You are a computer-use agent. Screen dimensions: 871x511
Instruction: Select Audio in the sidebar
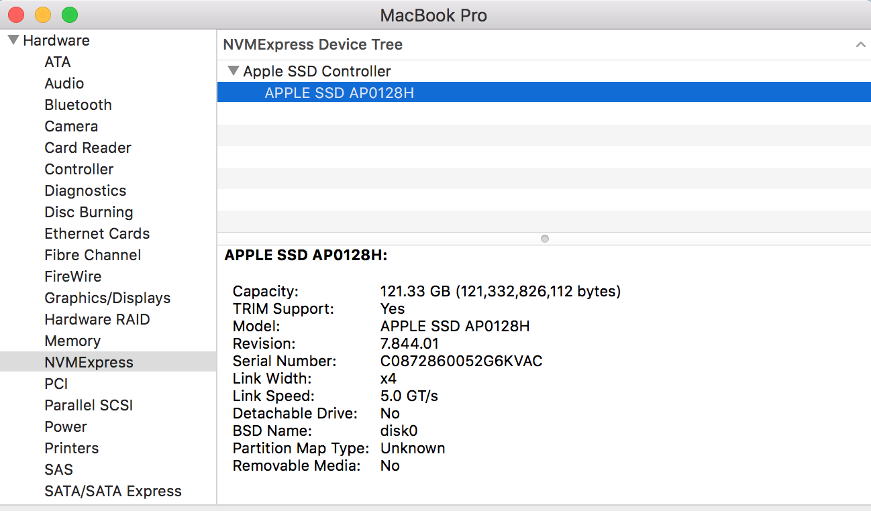pyautogui.click(x=64, y=83)
